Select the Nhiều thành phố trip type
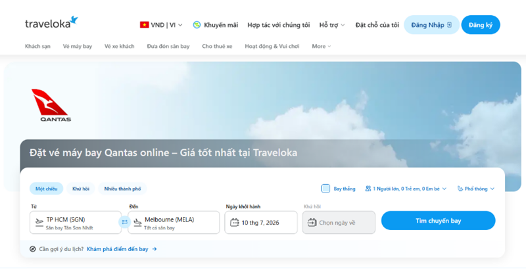526x276 pixels. pyautogui.click(x=122, y=189)
